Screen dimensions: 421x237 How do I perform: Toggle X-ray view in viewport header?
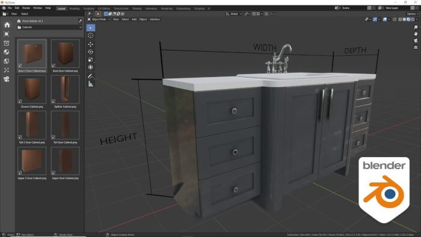click(395, 19)
